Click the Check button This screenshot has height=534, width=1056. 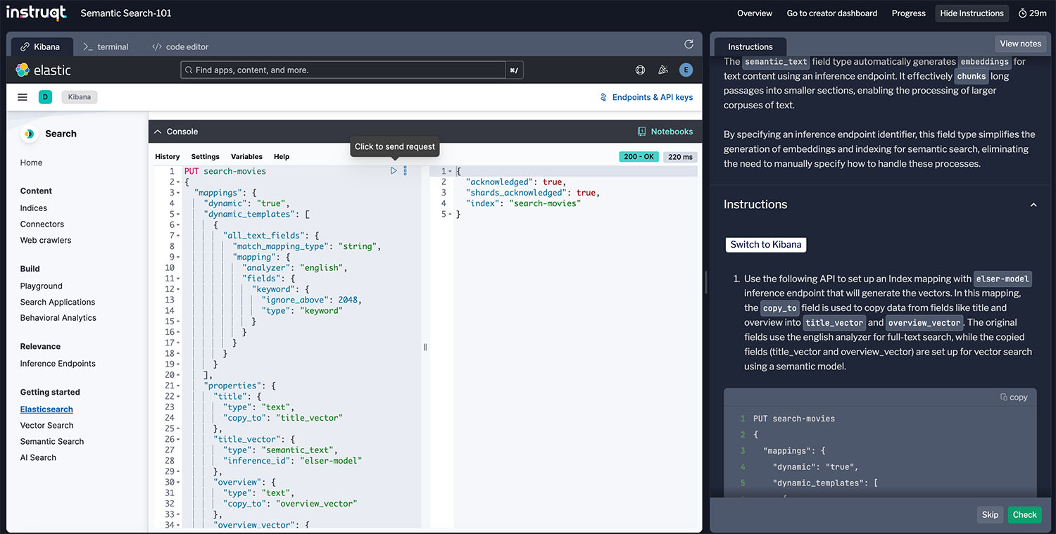point(1024,514)
